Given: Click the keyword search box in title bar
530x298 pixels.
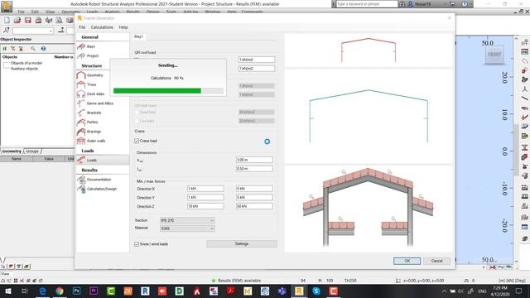Looking at the screenshot, I should pos(367,4).
